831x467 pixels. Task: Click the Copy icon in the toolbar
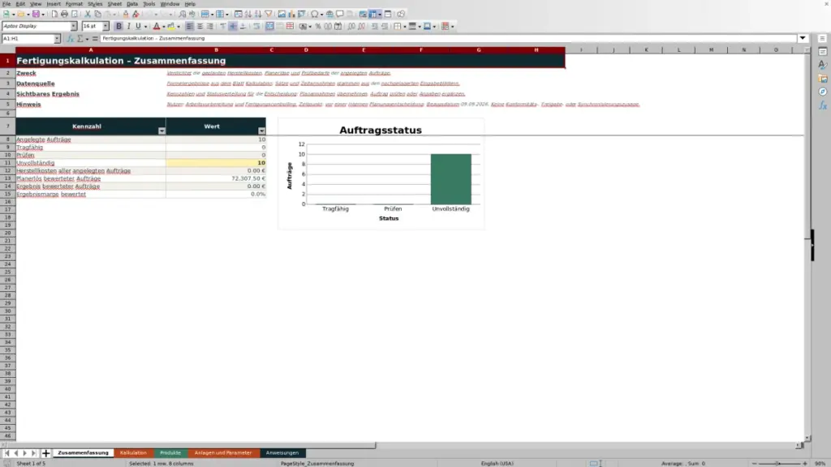tap(97, 15)
